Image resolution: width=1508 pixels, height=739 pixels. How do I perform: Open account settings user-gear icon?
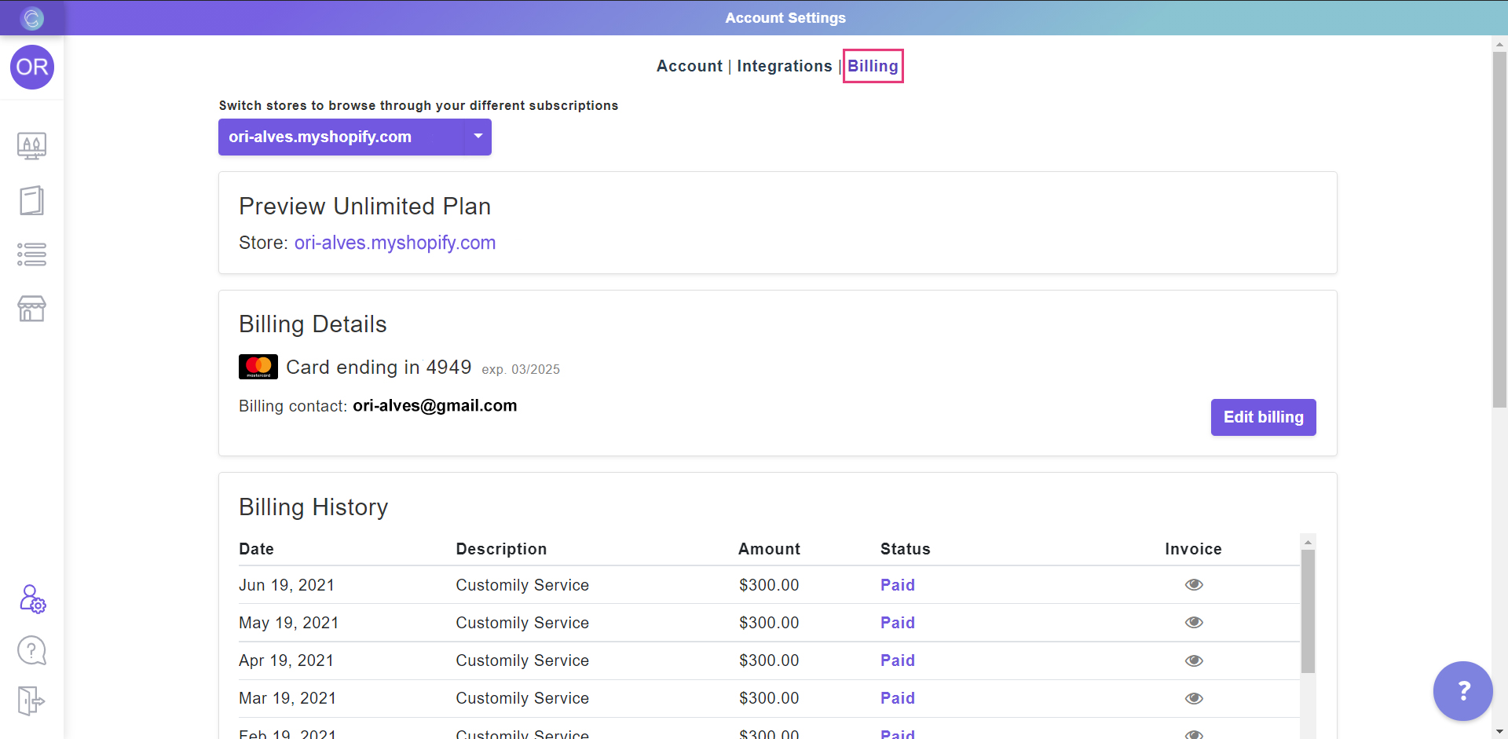[32, 599]
